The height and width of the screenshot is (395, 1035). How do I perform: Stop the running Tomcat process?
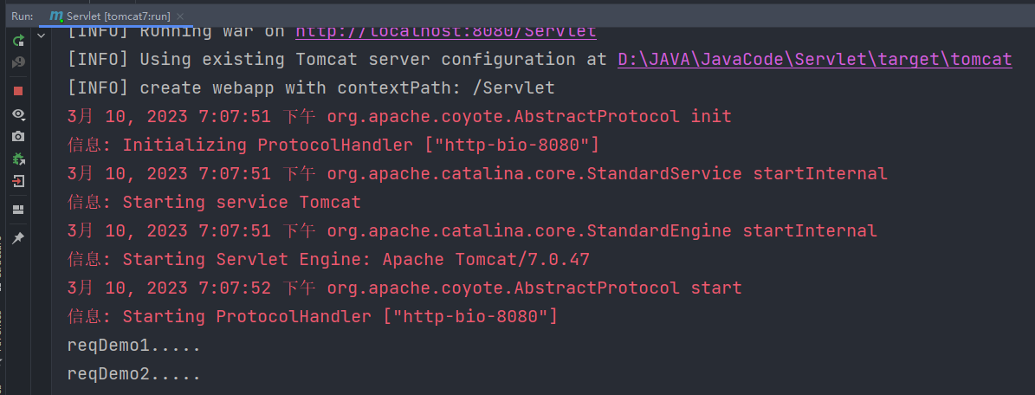coord(18,91)
